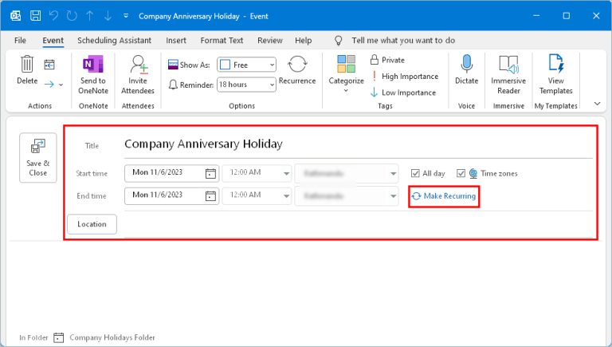This screenshot has width=612, height=347.
Task: Go to next item with down arrow
Action: [x=108, y=16]
